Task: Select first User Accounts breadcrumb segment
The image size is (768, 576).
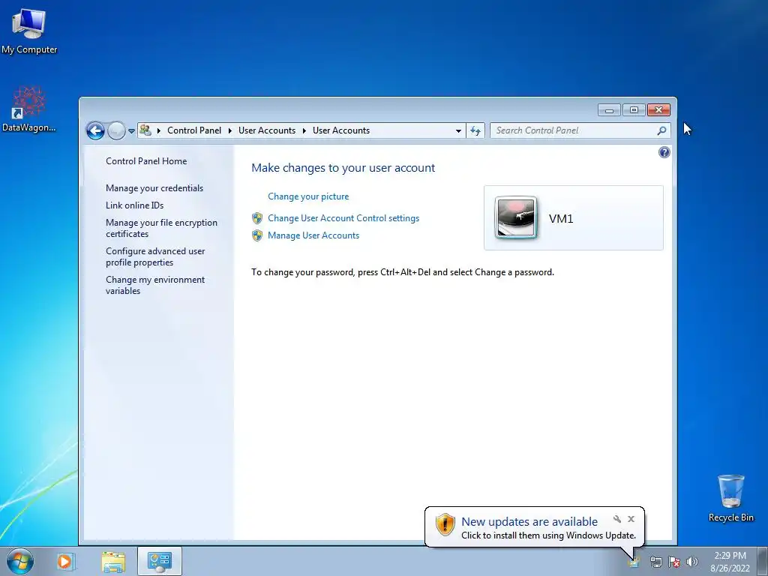Action: pos(267,130)
